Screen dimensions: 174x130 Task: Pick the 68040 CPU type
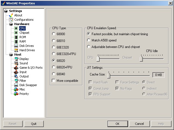59,74
